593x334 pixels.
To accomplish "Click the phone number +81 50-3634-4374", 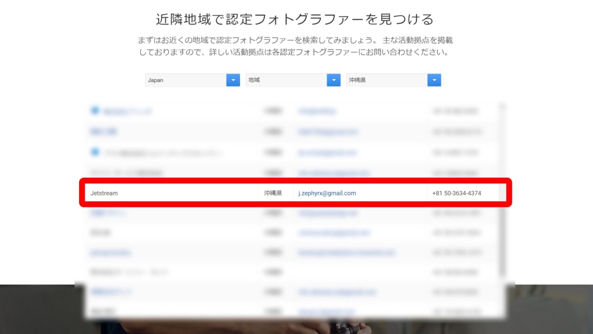I will coord(456,193).
